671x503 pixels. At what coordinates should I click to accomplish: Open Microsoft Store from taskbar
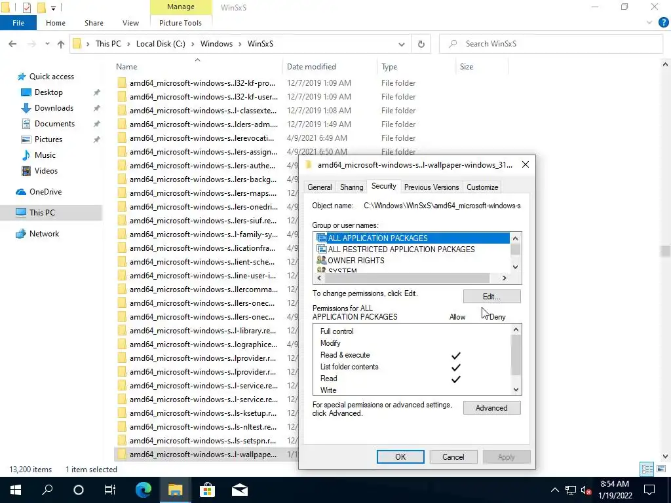click(207, 490)
